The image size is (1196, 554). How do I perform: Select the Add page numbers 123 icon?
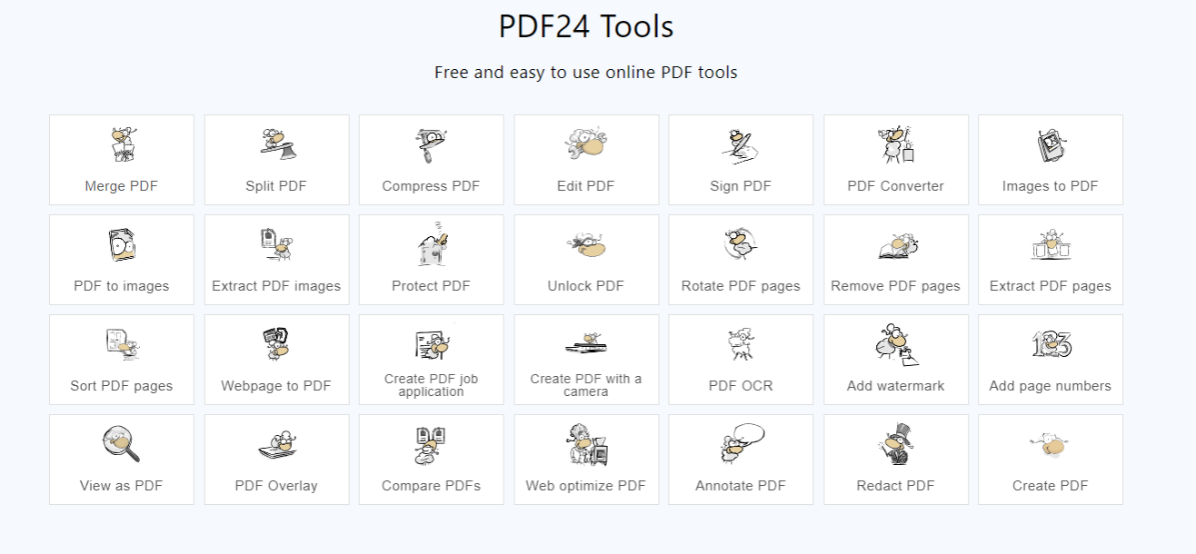pyautogui.click(x=1051, y=345)
